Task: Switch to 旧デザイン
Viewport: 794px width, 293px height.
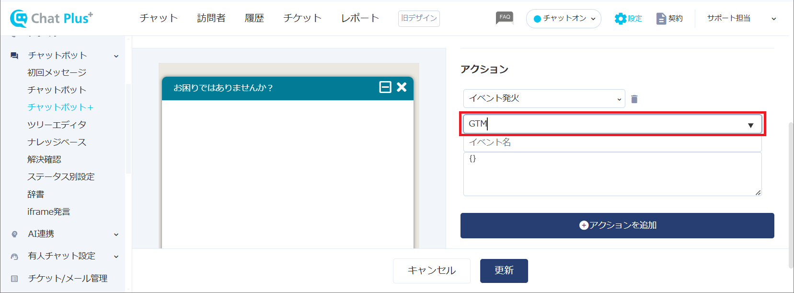Action: [x=419, y=18]
